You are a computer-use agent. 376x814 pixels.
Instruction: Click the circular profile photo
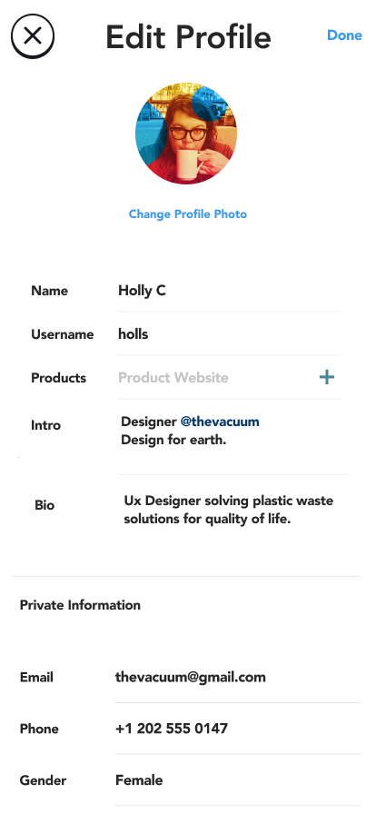coord(186,134)
